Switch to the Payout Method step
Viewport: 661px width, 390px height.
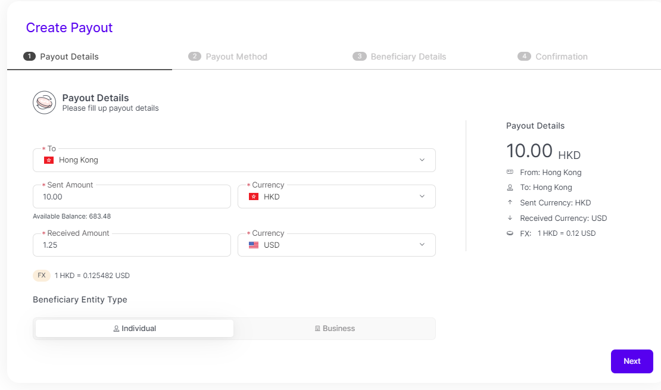(228, 57)
